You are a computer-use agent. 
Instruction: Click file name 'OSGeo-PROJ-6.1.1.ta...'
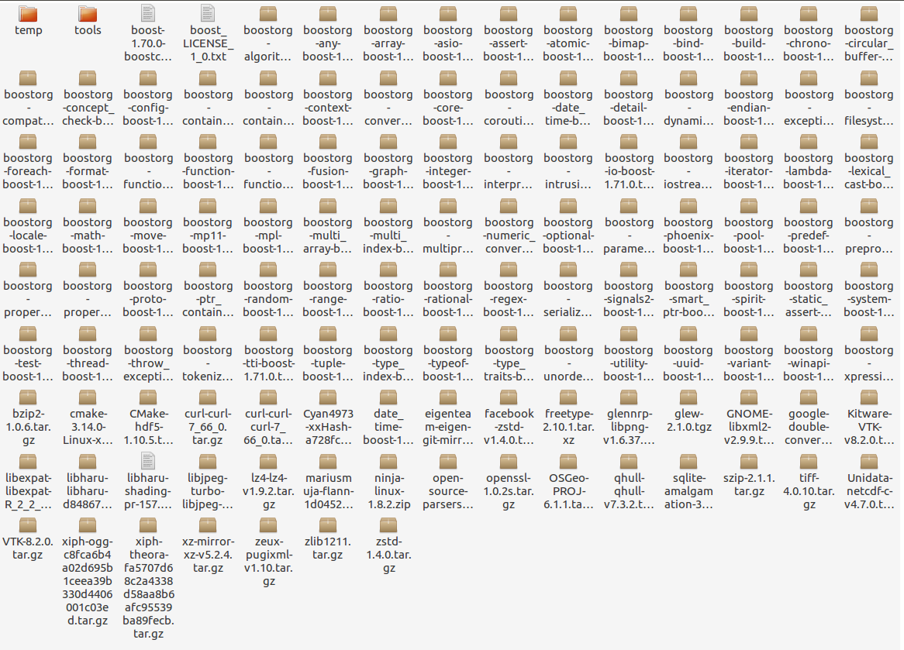568,491
